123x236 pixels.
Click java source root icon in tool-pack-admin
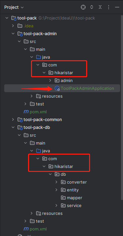38,57
